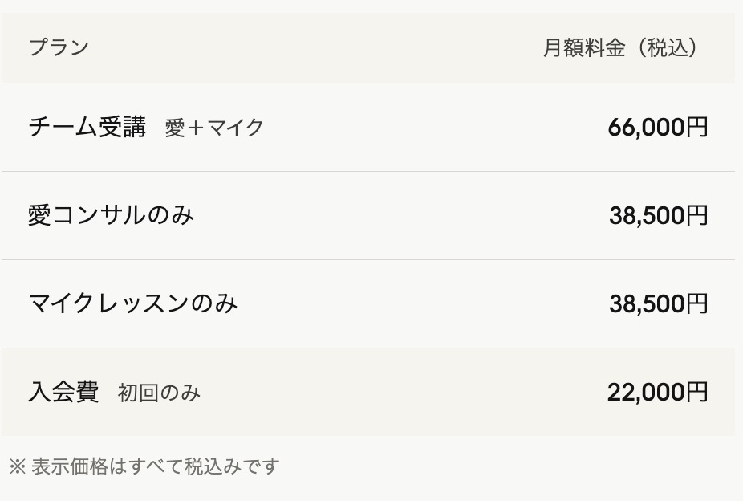Click the 月額料金 header text
The image size is (743, 501).
coord(583,48)
